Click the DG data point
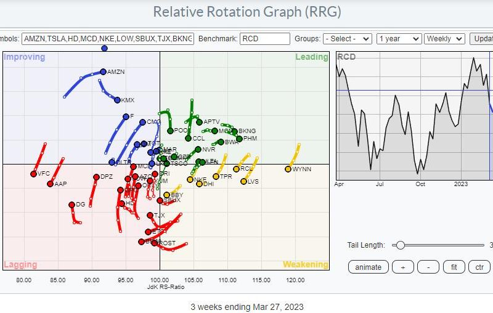Viewport: 493px width, 313px height. tap(71, 205)
